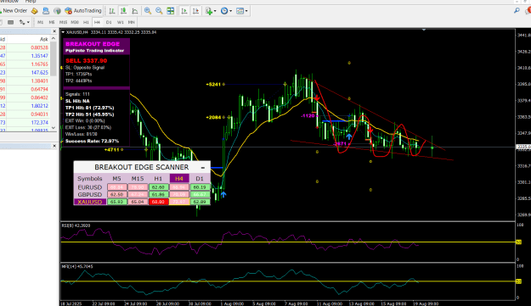Click the globe icon left of AutoTrading

coord(57,11)
